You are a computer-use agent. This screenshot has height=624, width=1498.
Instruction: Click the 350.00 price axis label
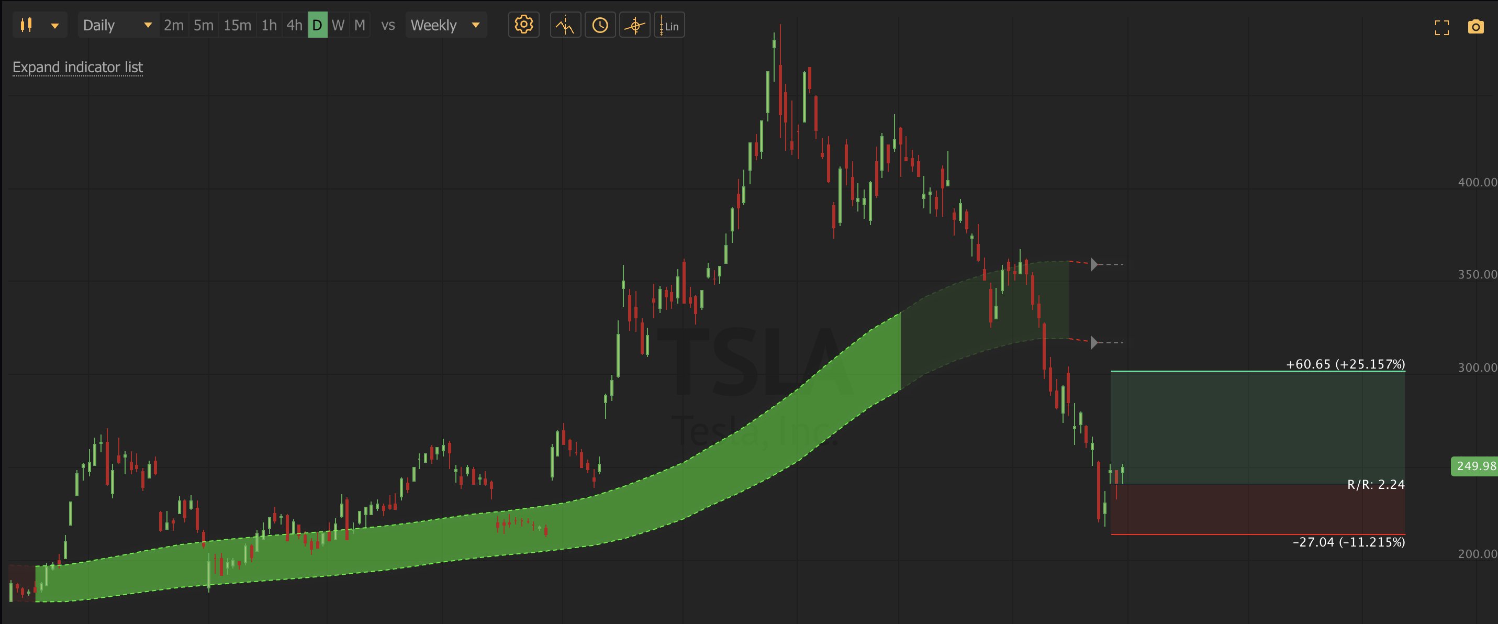1477,274
